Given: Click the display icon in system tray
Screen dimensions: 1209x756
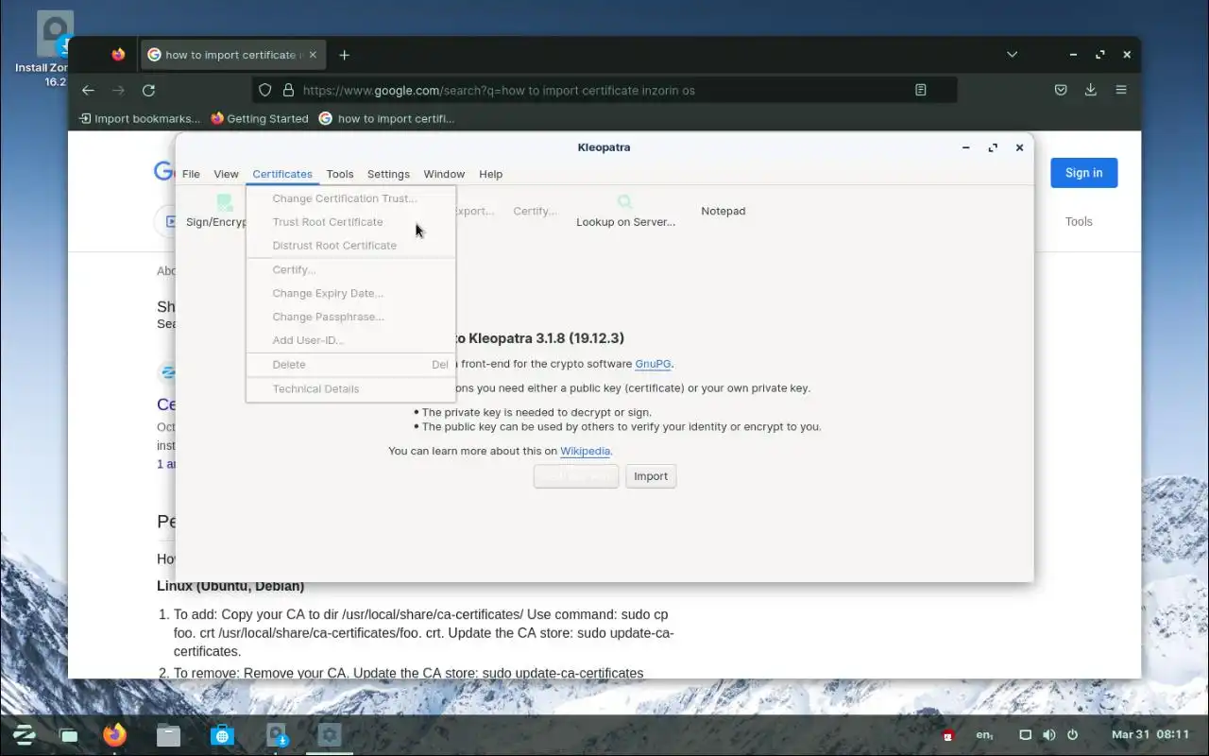Looking at the screenshot, I should coord(1025,734).
